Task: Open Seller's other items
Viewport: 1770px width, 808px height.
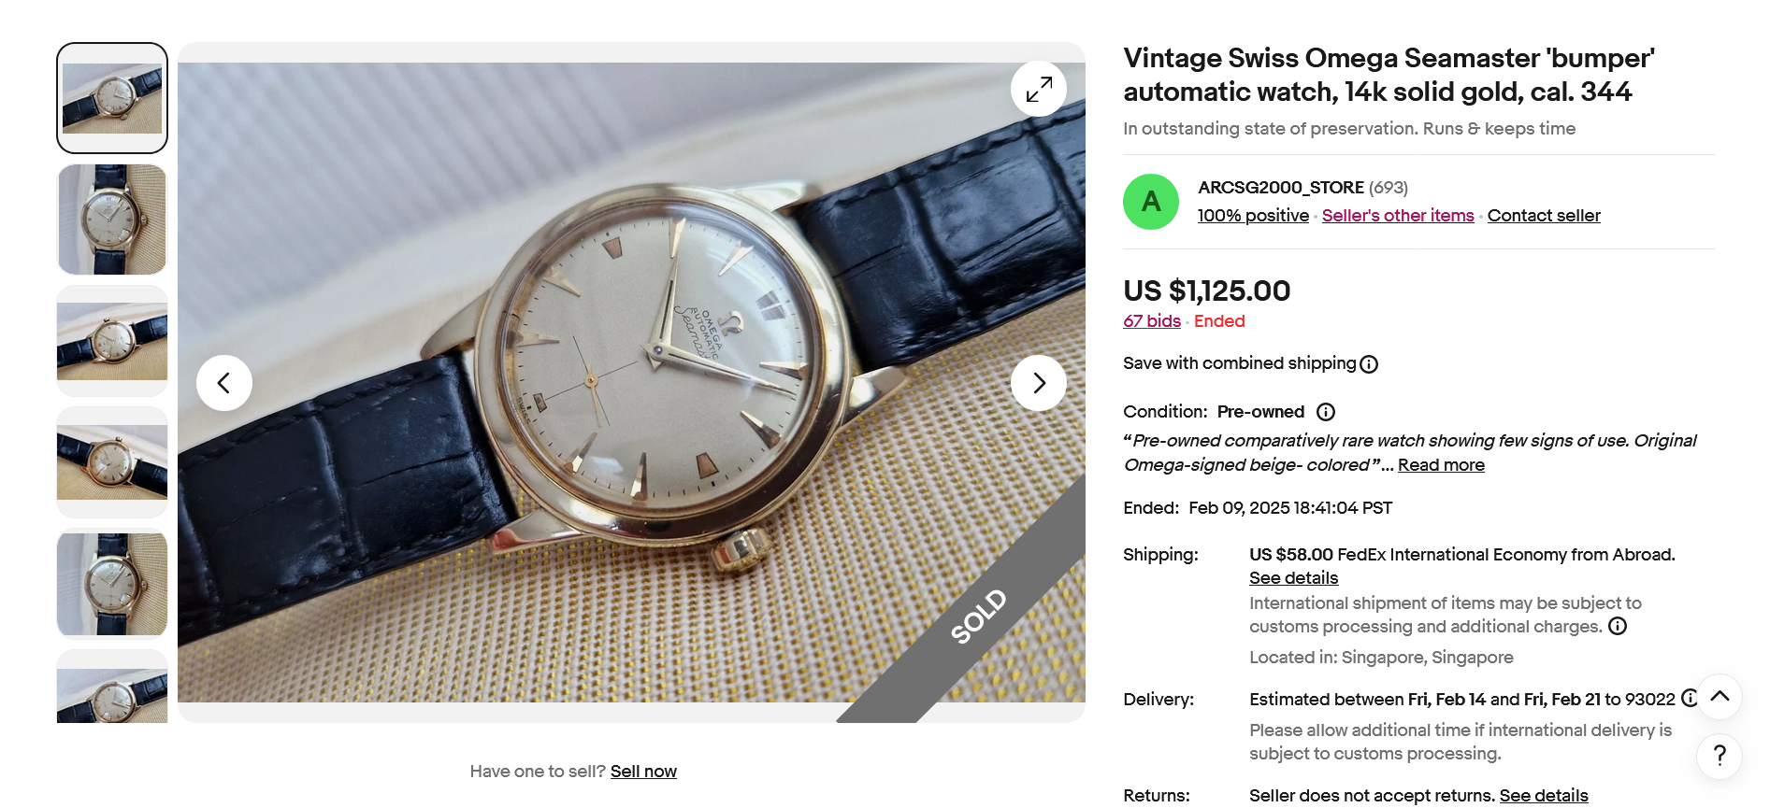Action: 1398,216
